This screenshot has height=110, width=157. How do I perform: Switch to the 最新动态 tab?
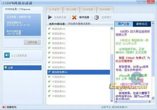coord(142,24)
